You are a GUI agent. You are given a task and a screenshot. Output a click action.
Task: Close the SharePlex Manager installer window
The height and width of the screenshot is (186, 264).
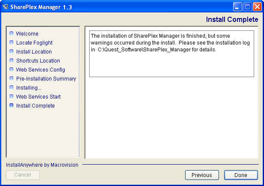(257, 6)
